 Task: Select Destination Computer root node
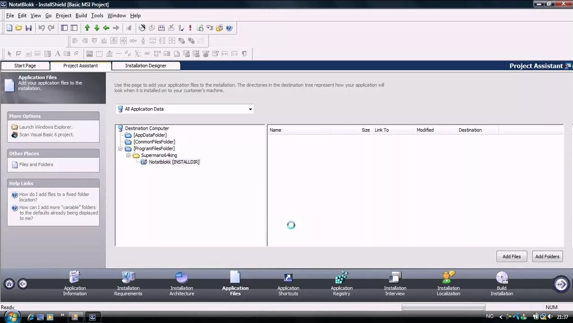coord(147,128)
